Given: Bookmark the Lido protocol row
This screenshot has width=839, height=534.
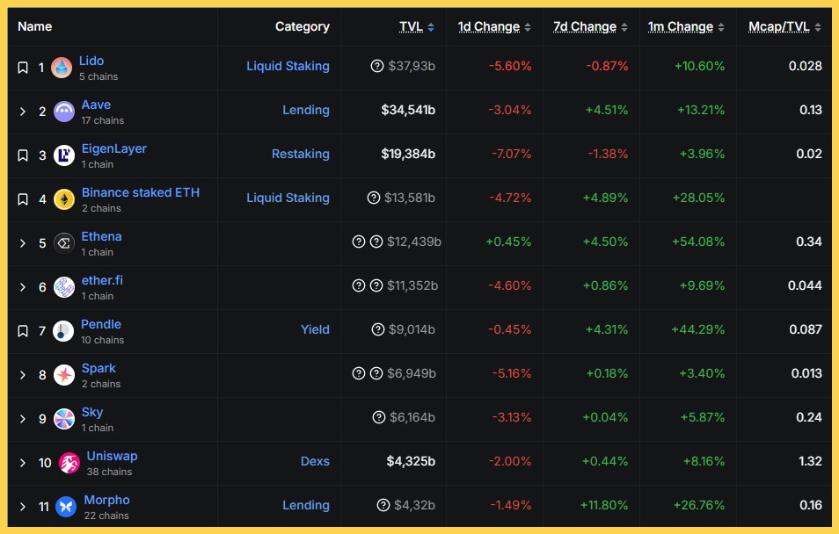Looking at the screenshot, I should (x=23, y=68).
